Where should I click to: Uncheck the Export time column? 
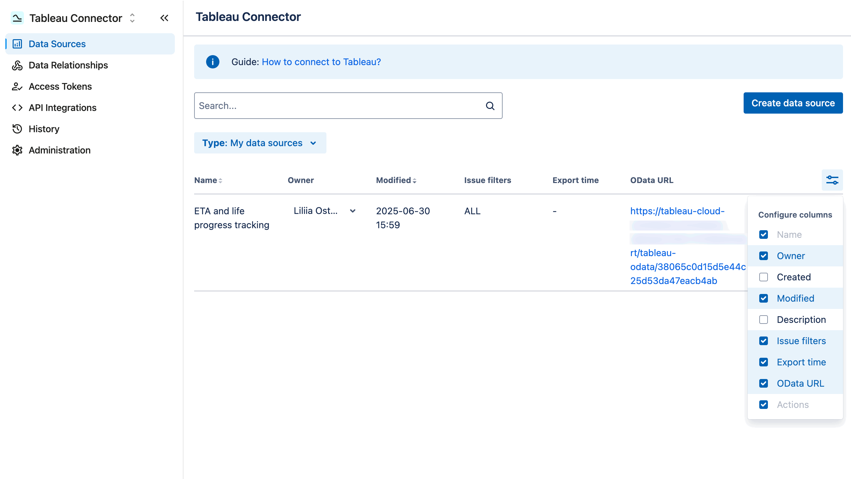coord(764,362)
